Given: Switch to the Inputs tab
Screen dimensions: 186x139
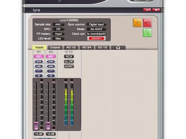Looking at the screenshot, I should tap(39, 47).
